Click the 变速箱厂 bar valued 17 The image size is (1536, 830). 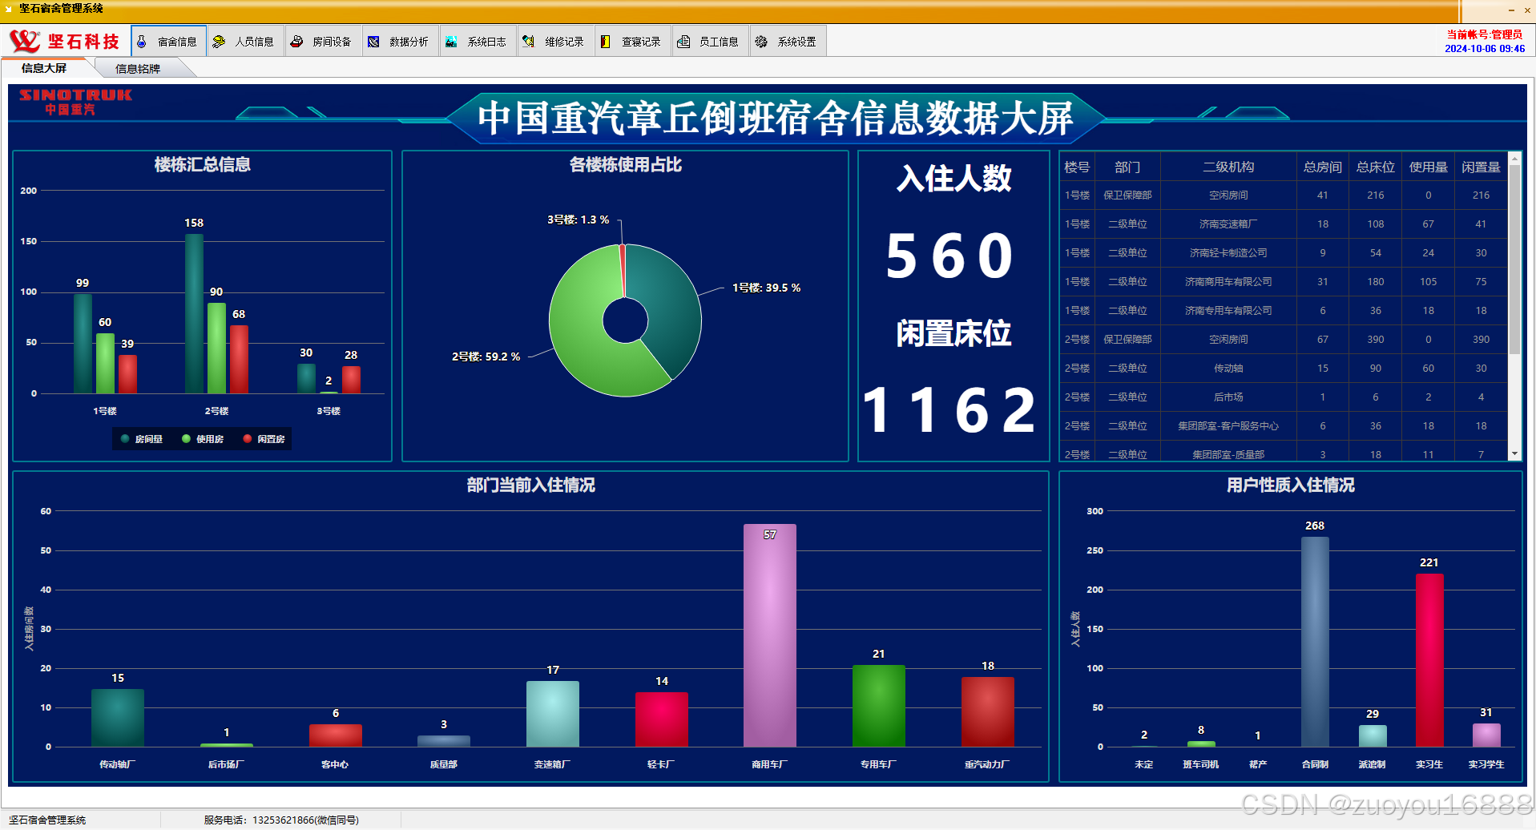click(x=552, y=714)
